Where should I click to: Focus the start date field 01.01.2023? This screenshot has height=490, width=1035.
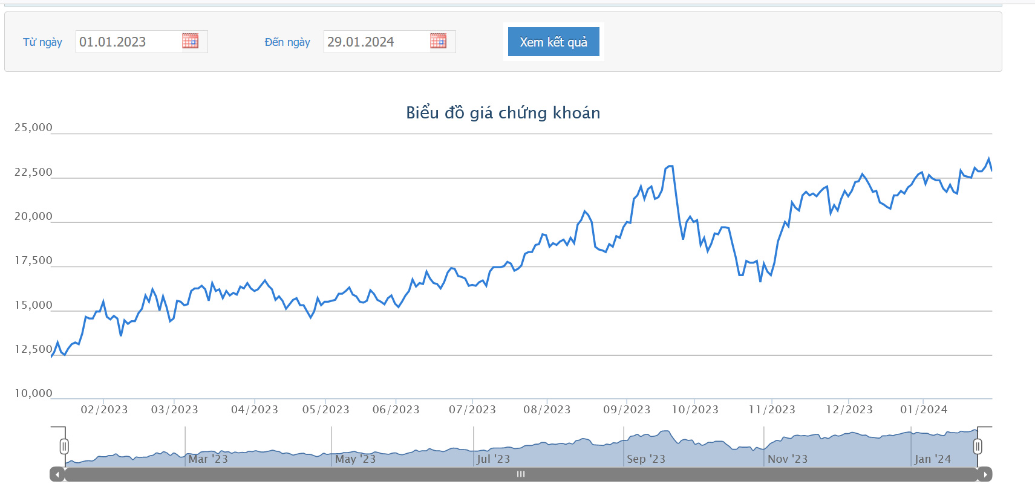click(x=128, y=42)
